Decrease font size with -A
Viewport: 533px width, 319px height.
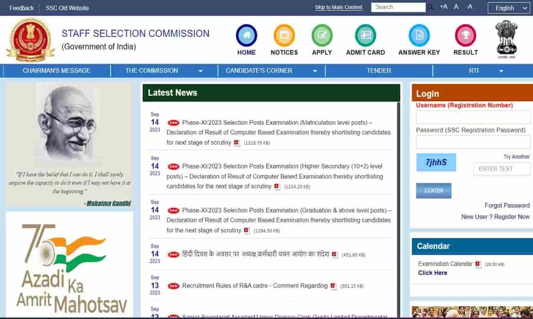(x=469, y=7)
